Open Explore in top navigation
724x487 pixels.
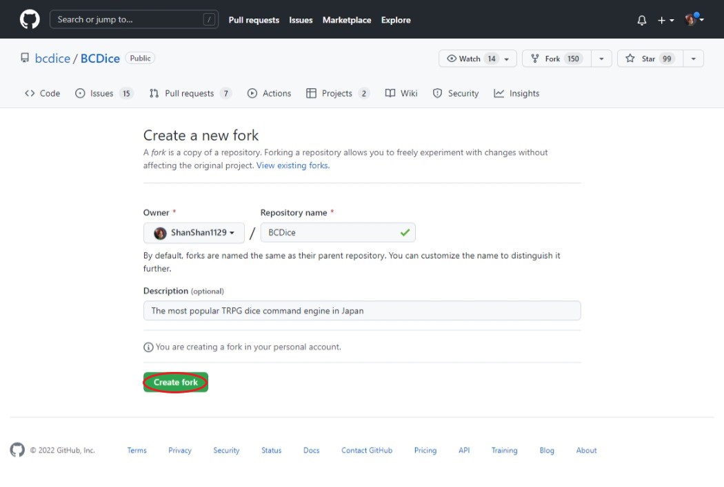396,20
